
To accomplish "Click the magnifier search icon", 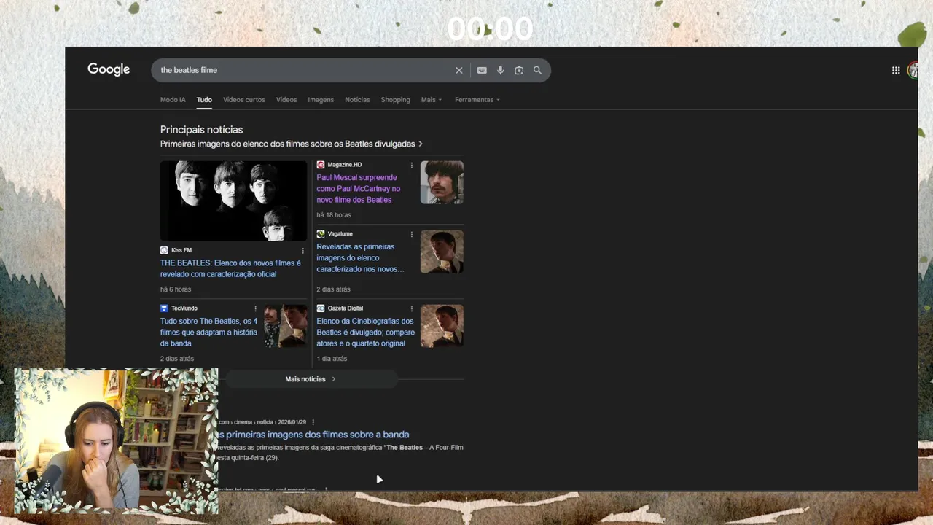I will [537, 70].
